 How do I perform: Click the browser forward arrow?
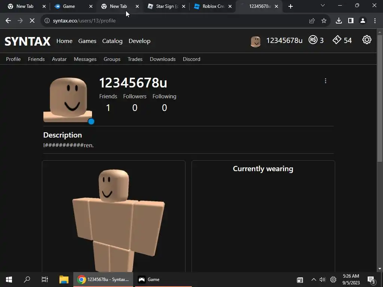[x=20, y=21]
